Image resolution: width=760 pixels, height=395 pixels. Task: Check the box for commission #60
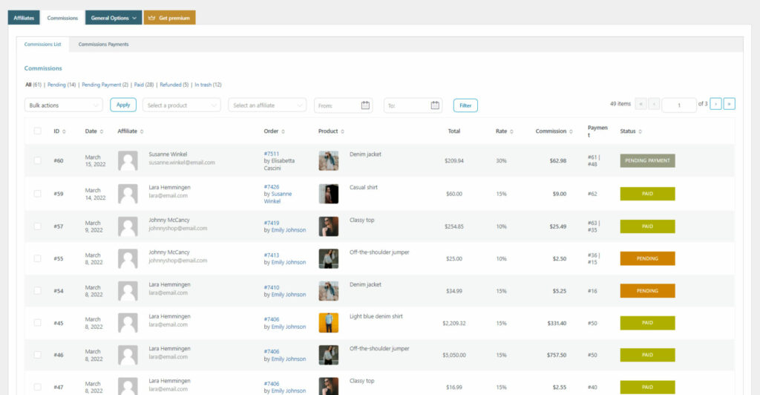(38, 160)
